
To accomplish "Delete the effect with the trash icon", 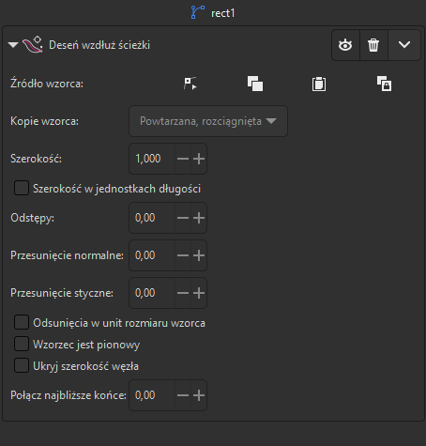I will [373, 45].
